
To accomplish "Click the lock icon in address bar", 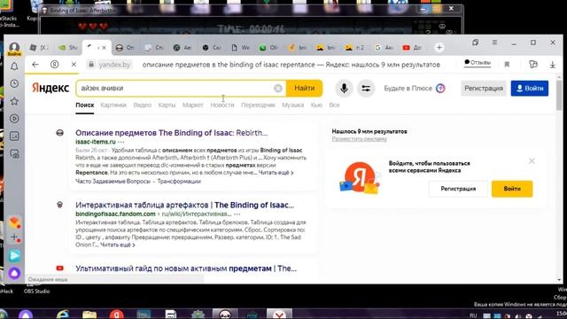I will pos(91,65).
